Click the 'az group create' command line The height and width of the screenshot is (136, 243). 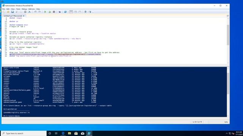(33, 34)
